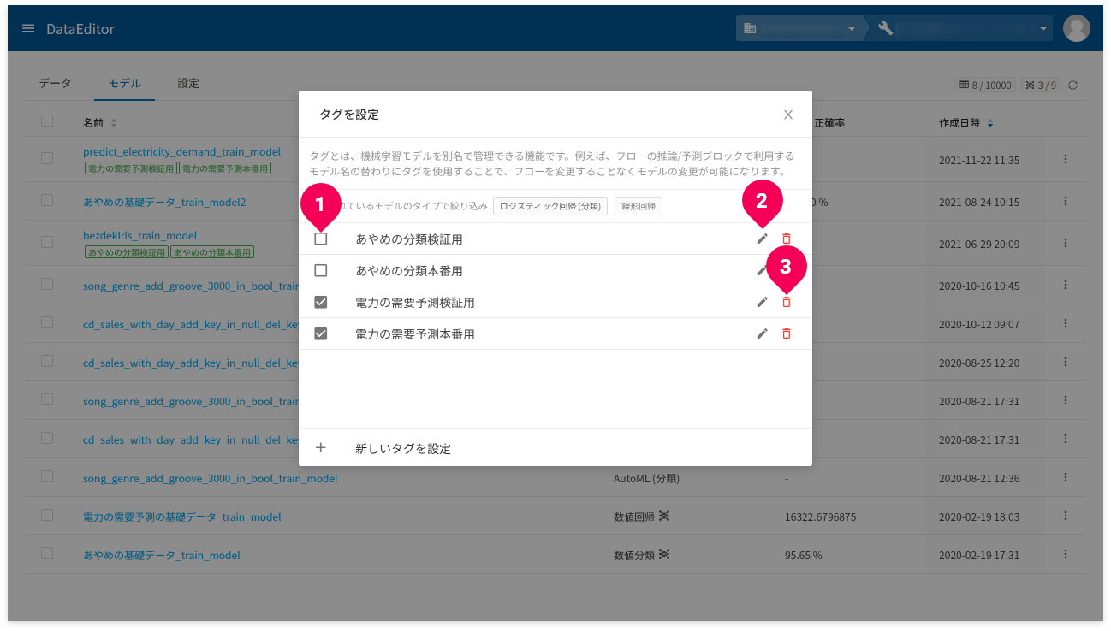The height and width of the screenshot is (631, 1111).
Task: Open the bezdekIris_train_model link
Action: coord(140,235)
